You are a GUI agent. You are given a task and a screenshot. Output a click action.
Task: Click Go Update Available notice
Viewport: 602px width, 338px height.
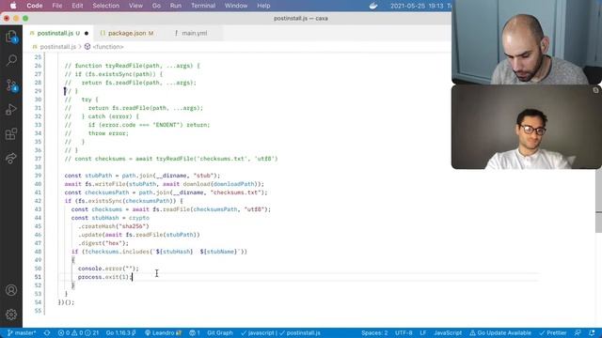point(500,333)
